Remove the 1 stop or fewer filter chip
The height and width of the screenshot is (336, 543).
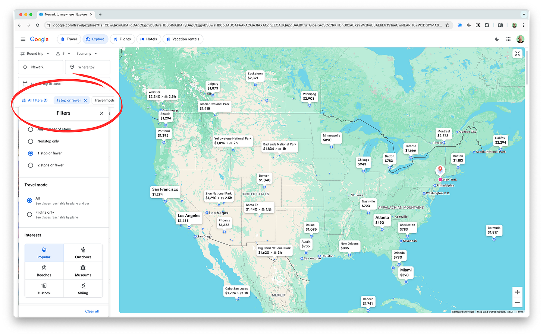[85, 100]
